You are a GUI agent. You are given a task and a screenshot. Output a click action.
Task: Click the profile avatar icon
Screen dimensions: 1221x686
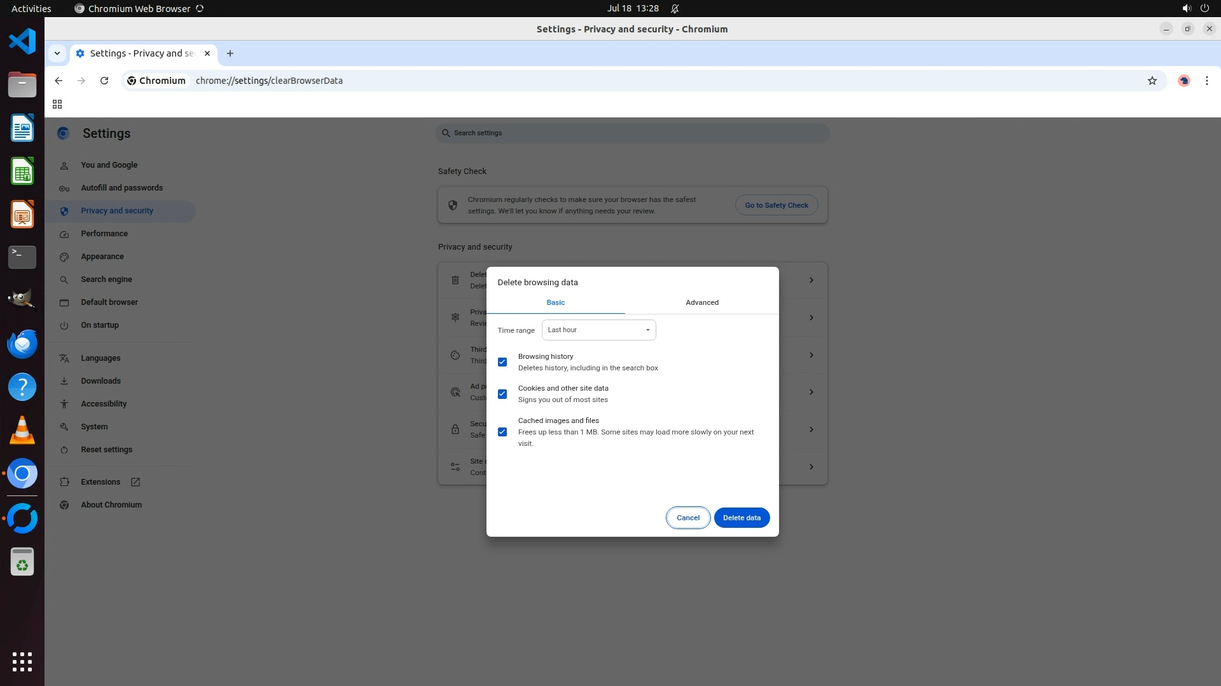1183,81
